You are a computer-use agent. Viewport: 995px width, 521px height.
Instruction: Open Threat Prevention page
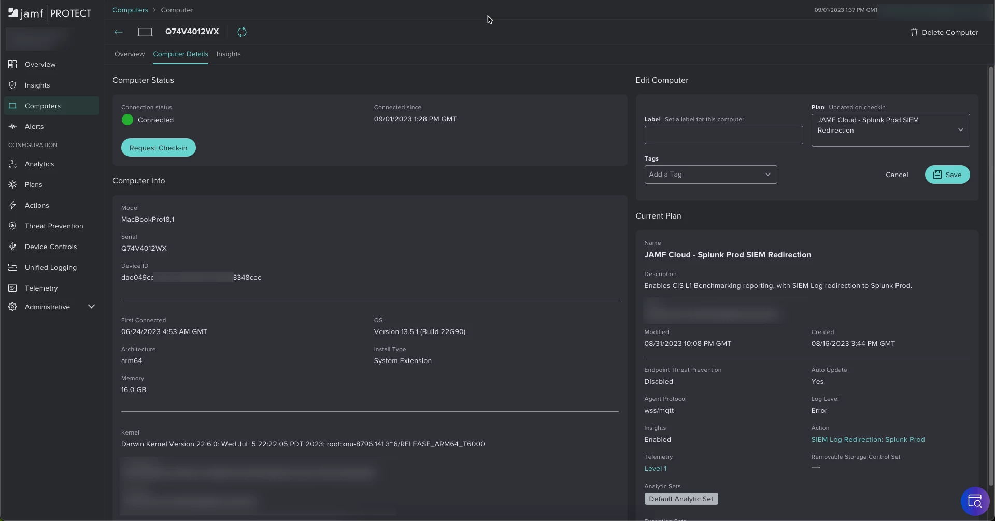point(52,226)
